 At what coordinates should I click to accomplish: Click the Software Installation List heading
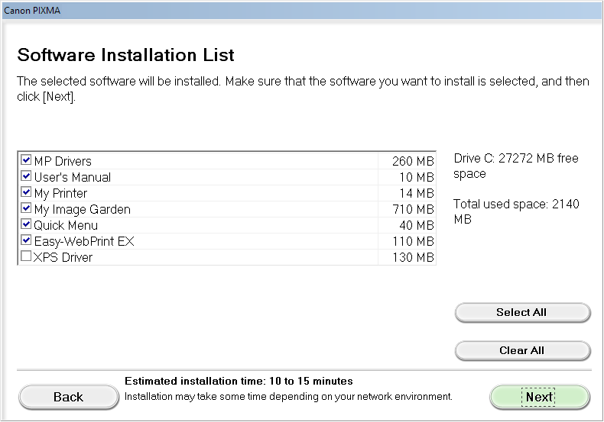(125, 55)
